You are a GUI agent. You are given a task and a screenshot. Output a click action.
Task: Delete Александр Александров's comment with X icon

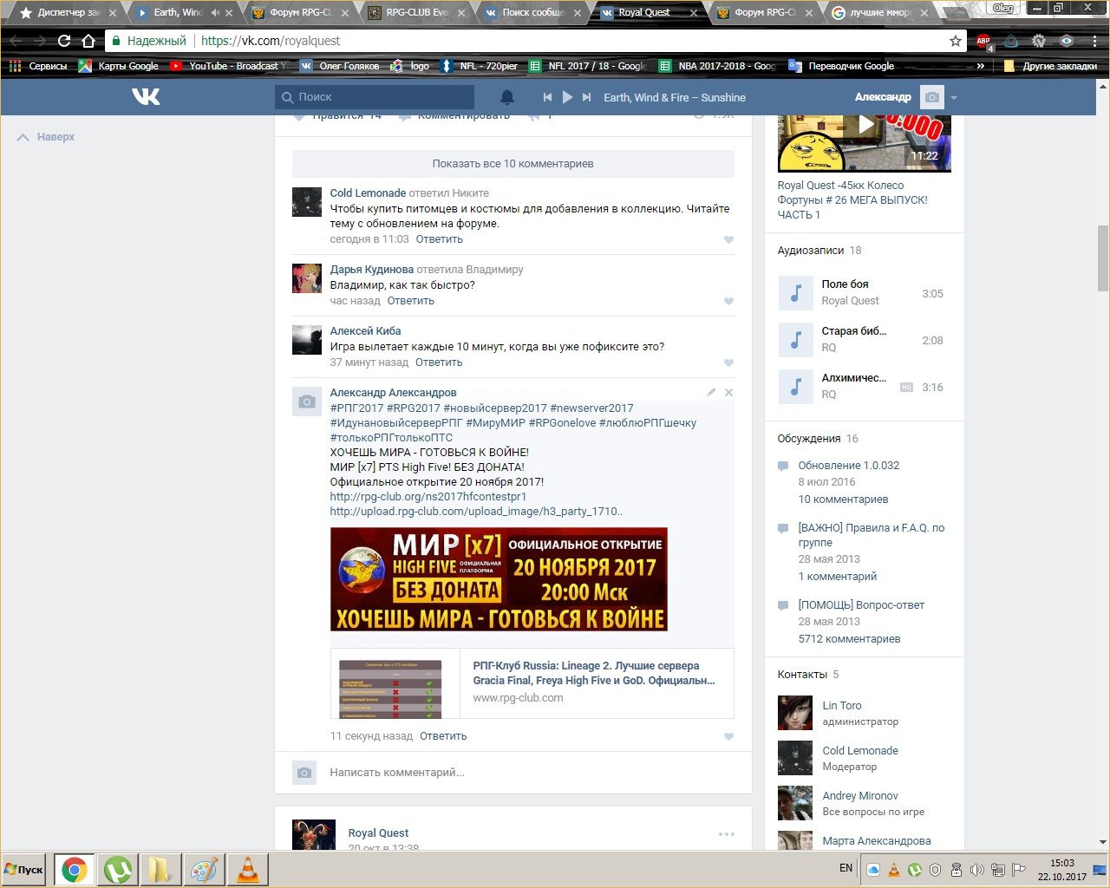[x=728, y=393]
